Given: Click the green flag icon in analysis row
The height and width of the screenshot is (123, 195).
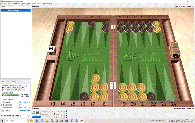Looking at the screenshot, I should tap(18, 116).
